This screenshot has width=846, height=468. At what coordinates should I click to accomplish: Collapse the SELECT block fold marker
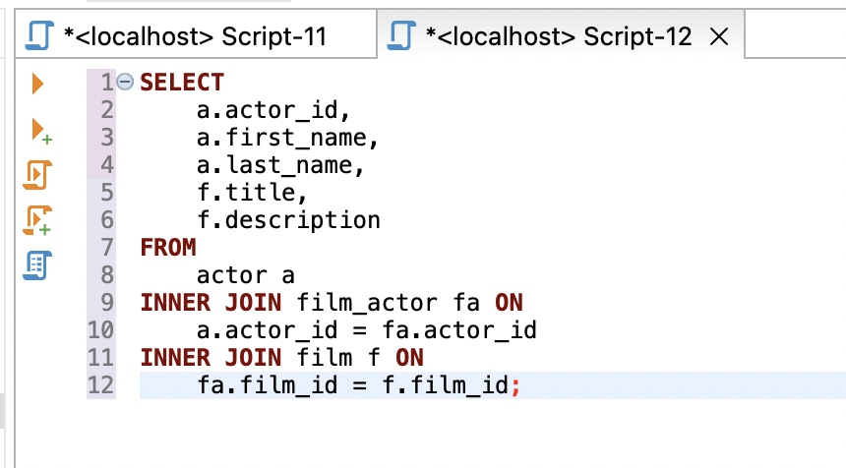125,83
